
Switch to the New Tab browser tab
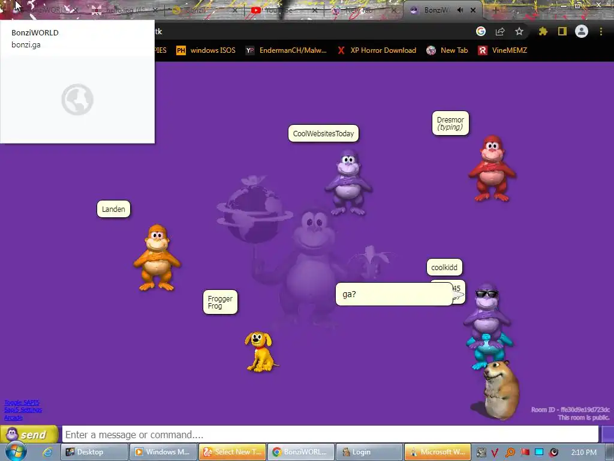point(360,10)
